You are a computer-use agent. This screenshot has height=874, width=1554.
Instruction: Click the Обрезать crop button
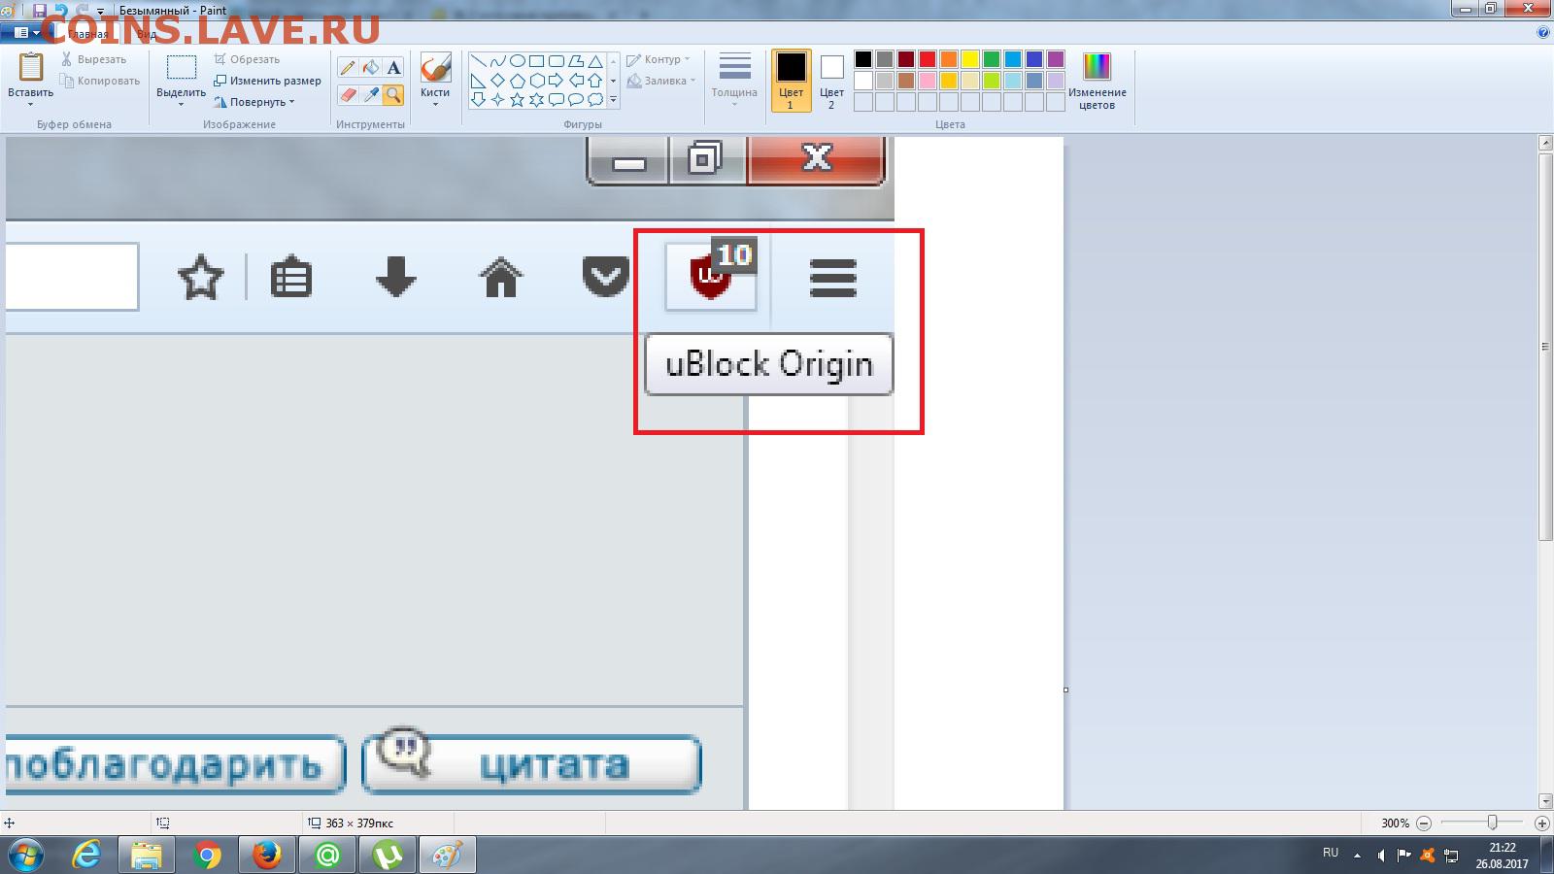247,59
